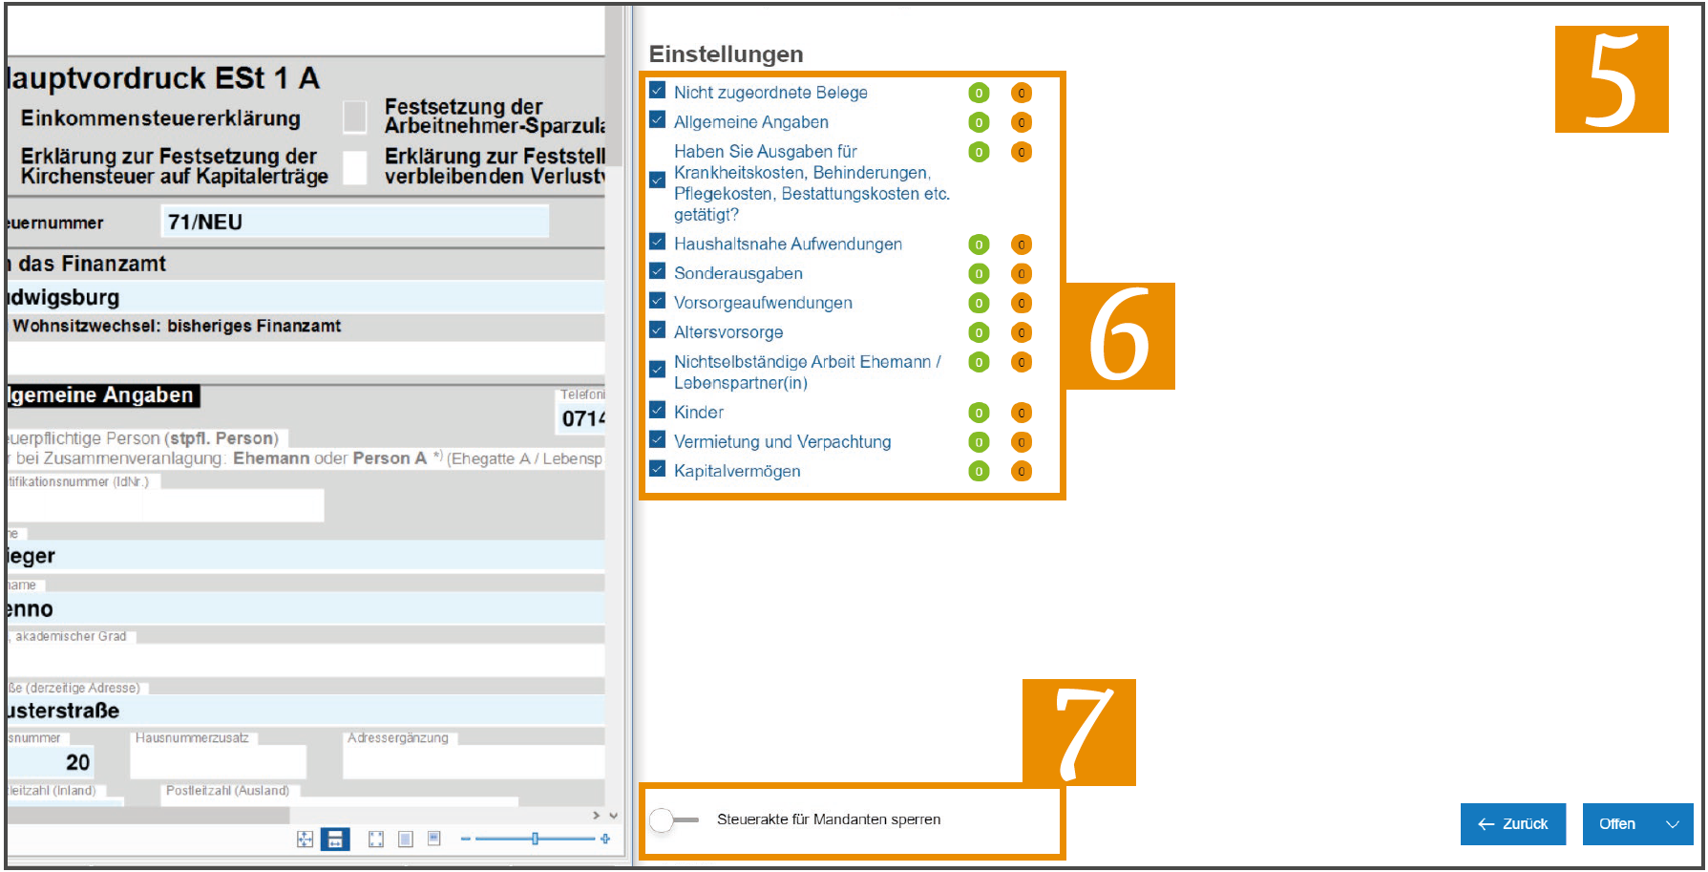Image resolution: width=1708 pixels, height=872 pixels.
Task: Click the zoom out minus icon
Action: [x=465, y=839]
